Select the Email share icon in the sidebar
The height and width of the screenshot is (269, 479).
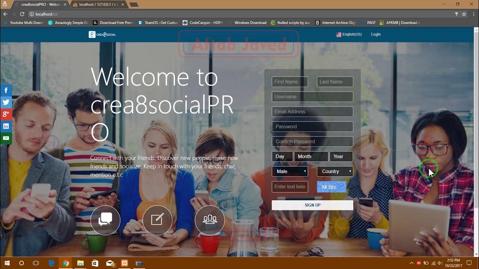6,138
